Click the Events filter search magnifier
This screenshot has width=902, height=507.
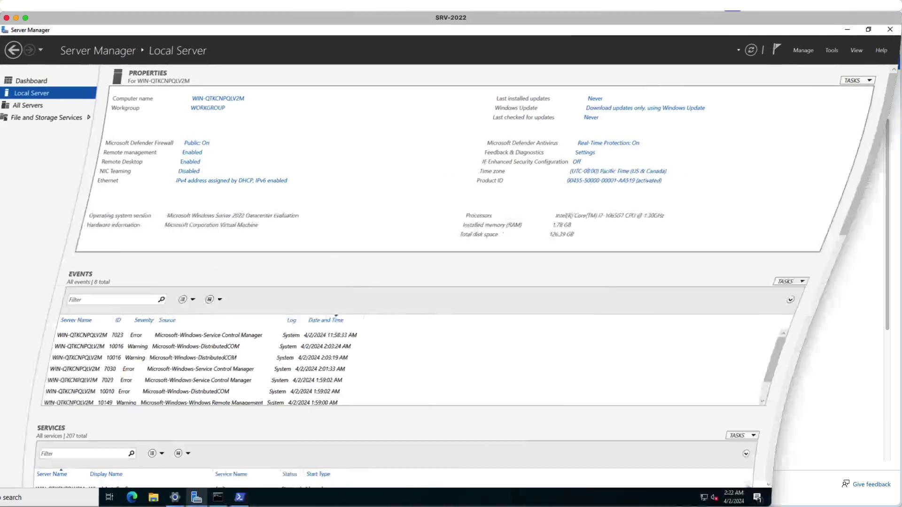coord(161,300)
